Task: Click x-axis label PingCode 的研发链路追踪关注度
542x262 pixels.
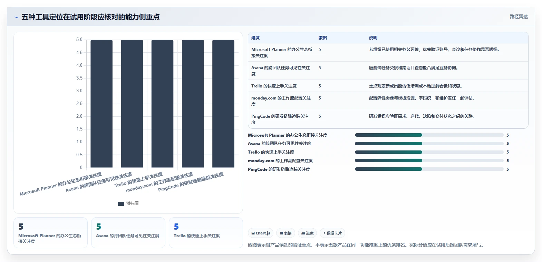Action: [191, 182]
